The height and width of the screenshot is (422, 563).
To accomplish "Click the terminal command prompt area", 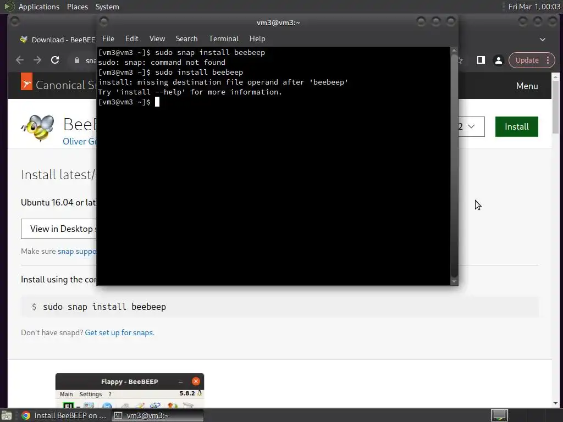I will (x=157, y=102).
